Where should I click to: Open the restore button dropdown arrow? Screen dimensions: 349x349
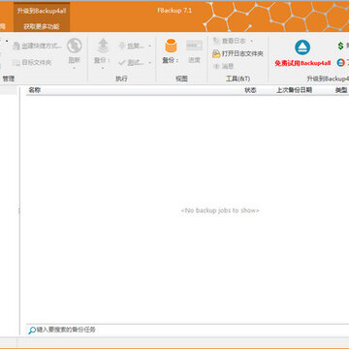tap(149, 46)
